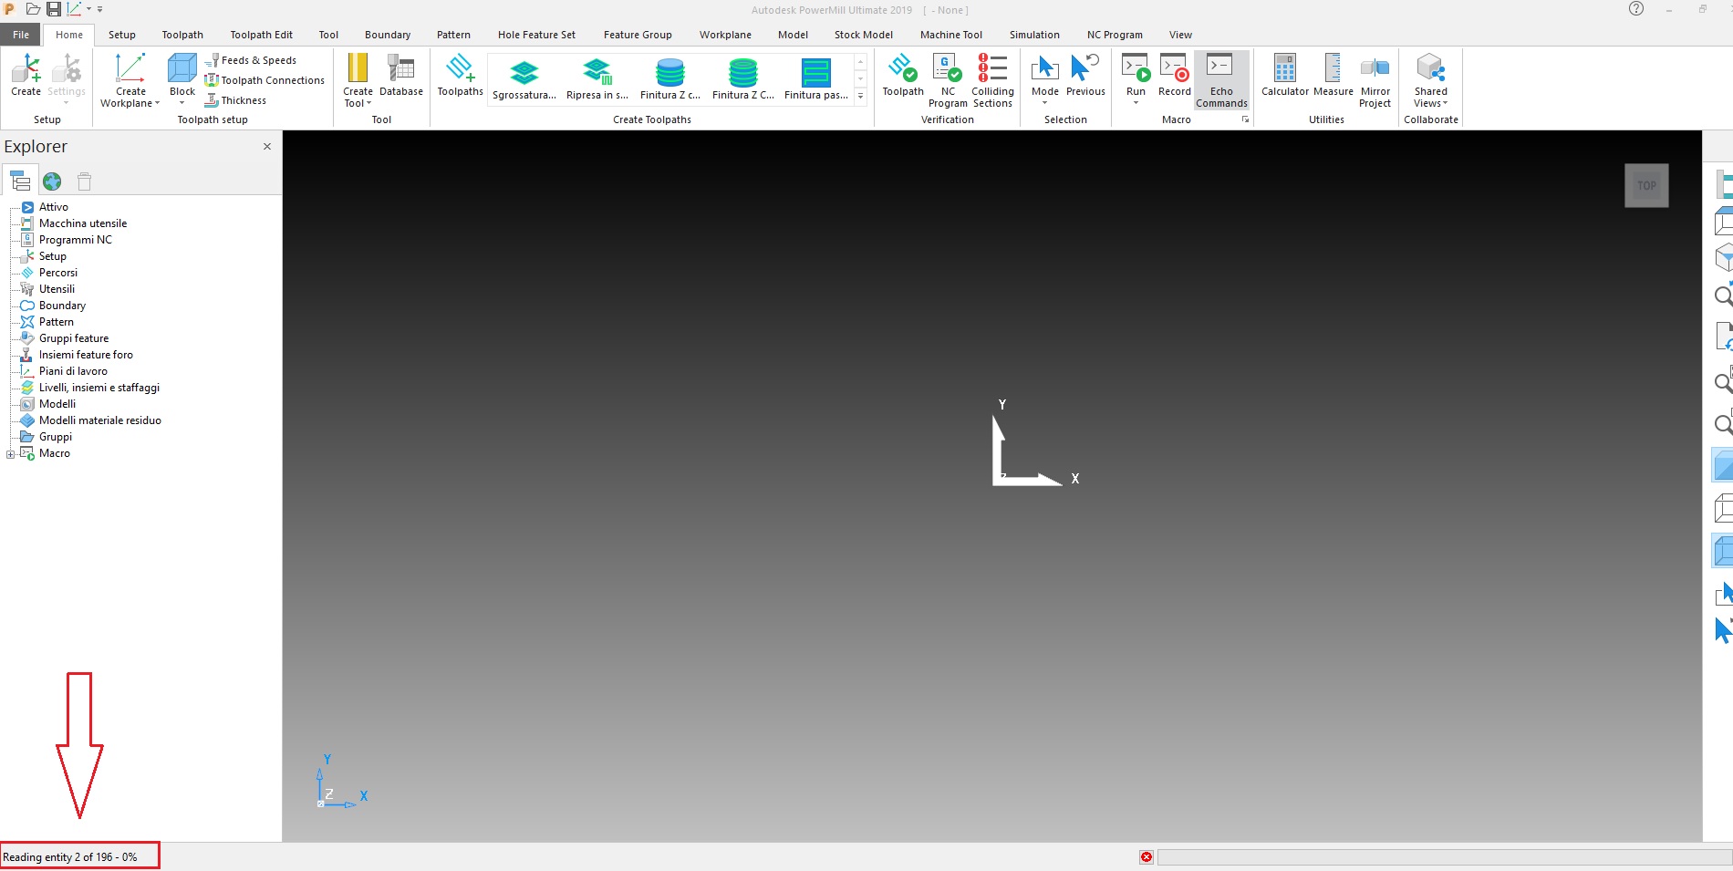The image size is (1733, 871).
Task: Select the Block icon in Toolpath setup
Action: [181, 76]
